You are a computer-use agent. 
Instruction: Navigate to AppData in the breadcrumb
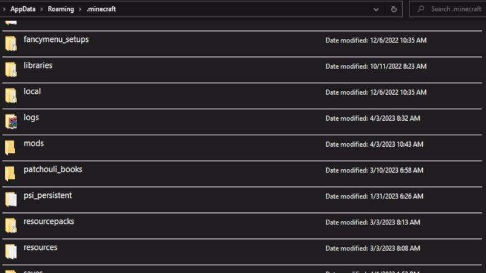click(x=23, y=9)
